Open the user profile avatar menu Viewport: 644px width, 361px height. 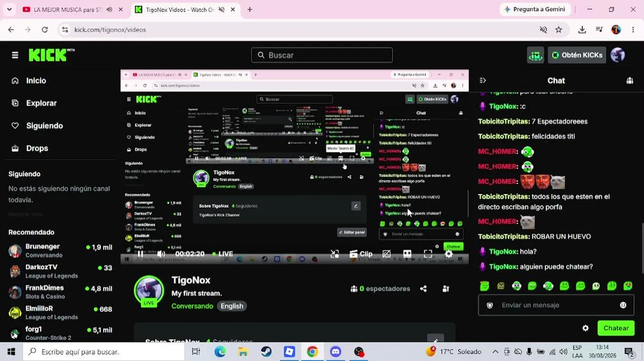click(618, 55)
